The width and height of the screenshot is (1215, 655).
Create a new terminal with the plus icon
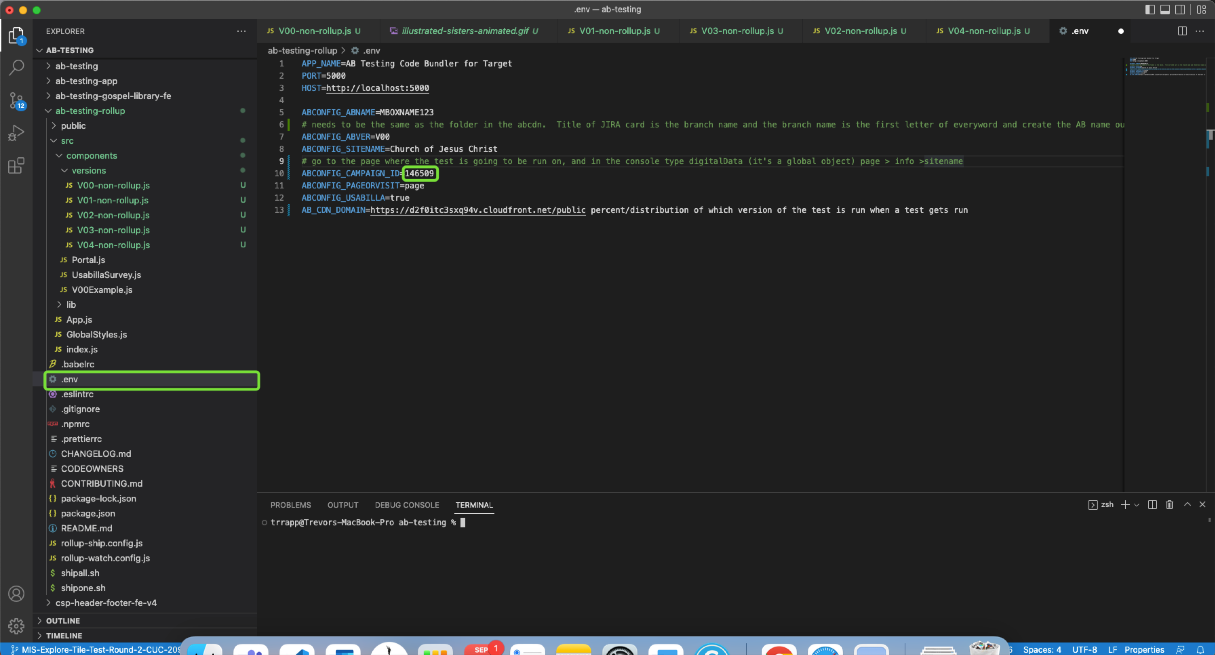(1126, 504)
